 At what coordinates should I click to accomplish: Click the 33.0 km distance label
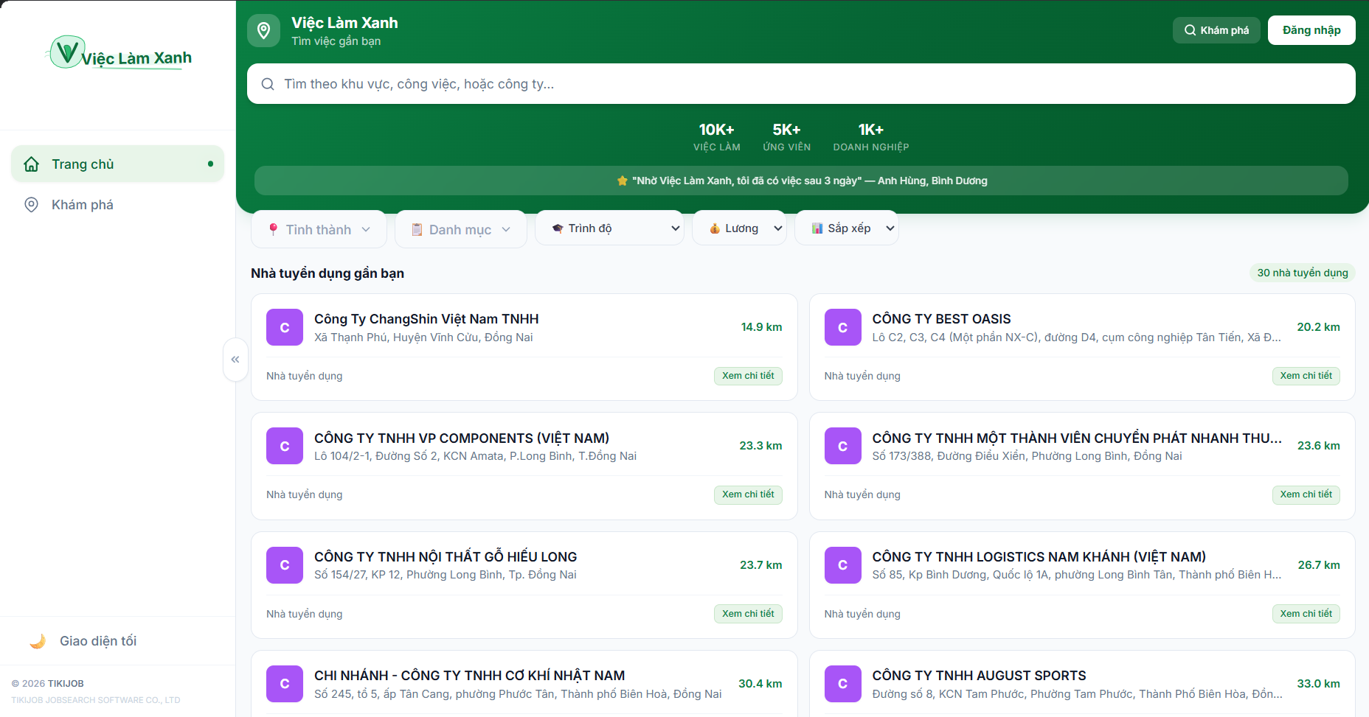(1318, 684)
